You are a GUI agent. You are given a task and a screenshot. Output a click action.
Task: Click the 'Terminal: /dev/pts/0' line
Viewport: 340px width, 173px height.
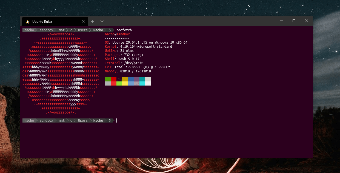[124, 63]
